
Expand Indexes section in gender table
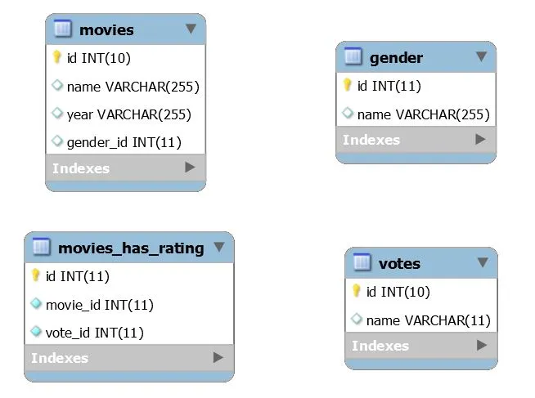click(480, 140)
